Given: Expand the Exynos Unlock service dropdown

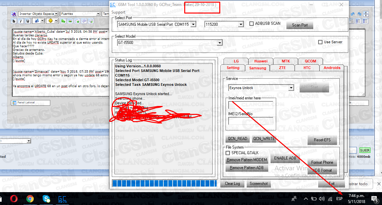Looking at the screenshot, I should 291,87.
